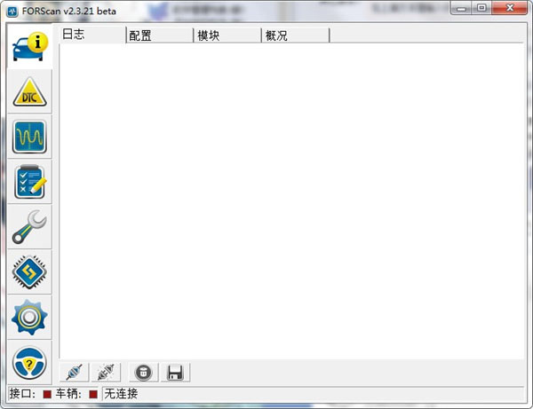Open the wrench service functions section
533x409 pixels.
tap(29, 227)
